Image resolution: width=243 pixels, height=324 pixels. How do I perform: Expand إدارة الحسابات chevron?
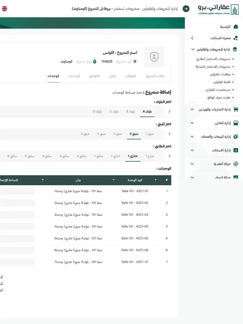tap(192, 150)
